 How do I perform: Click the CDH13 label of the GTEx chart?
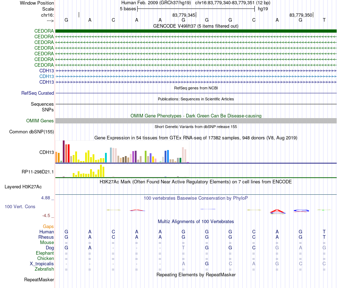point(46,153)
